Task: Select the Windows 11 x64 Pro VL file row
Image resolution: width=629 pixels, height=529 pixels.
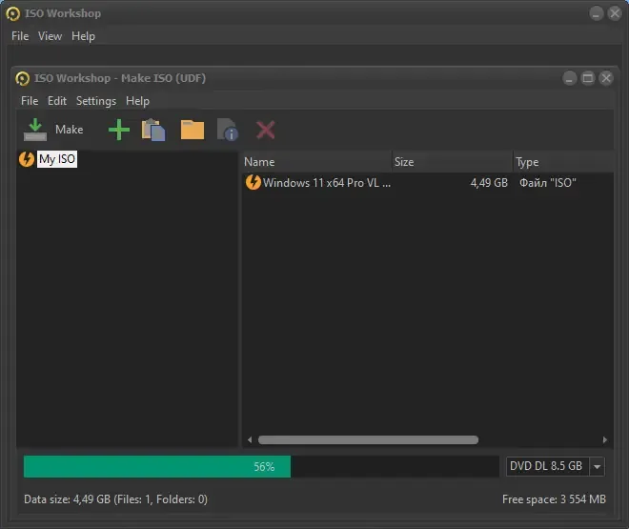Action: 428,182
